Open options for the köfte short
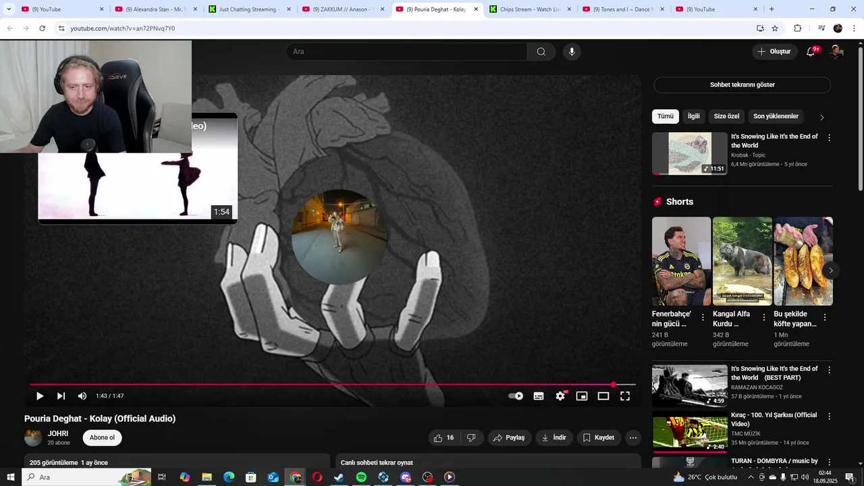This screenshot has height=486, width=864. tap(825, 317)
